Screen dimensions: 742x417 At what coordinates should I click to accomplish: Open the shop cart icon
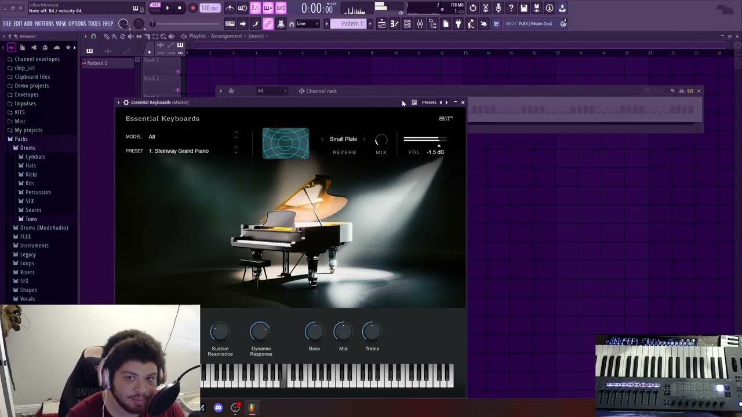click(496, 24)
